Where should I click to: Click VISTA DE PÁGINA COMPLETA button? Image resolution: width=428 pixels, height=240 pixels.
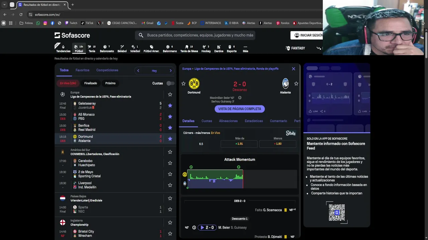(240, 109)
